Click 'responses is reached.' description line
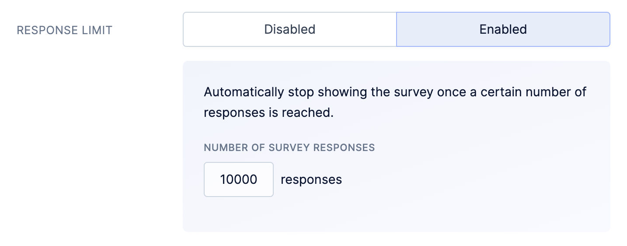This screenshot has height=246, width=627. pyautogui.click(x=269, y=112)
